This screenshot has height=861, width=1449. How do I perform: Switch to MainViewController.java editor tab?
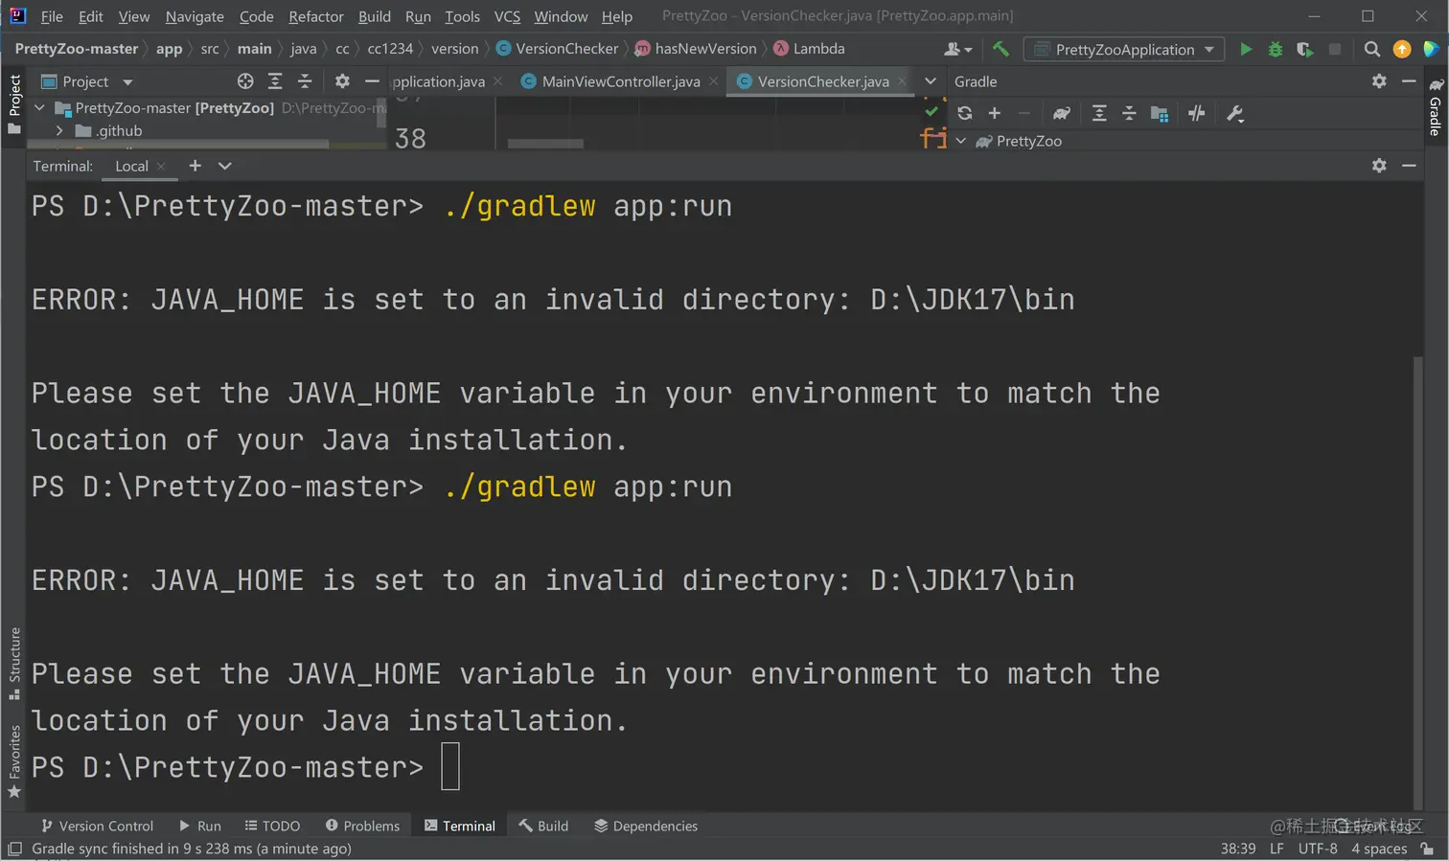pyautogui.click(x=620, y=81)
